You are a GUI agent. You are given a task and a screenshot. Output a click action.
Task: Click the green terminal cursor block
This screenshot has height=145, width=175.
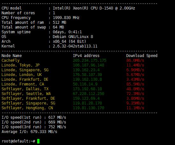38,141
